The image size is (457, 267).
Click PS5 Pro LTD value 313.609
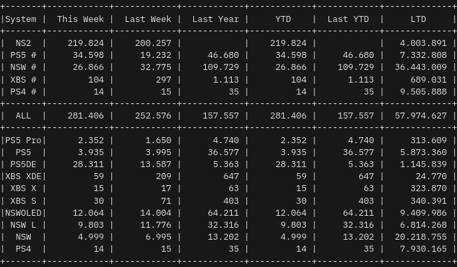[x=426, y=140]
